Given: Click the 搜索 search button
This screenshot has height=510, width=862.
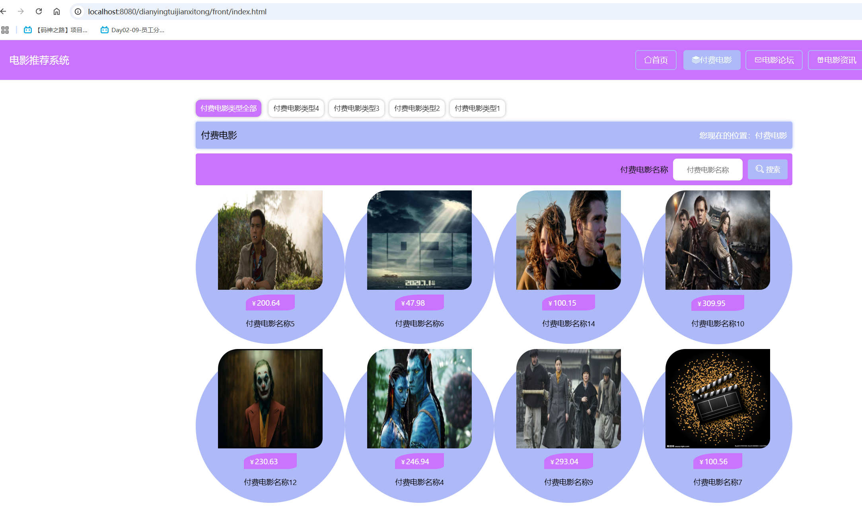Looking at the screenshot, I should (x=767, y=169).
